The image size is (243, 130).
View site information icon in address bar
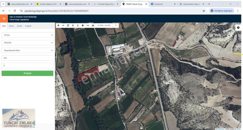pos(21,11)
